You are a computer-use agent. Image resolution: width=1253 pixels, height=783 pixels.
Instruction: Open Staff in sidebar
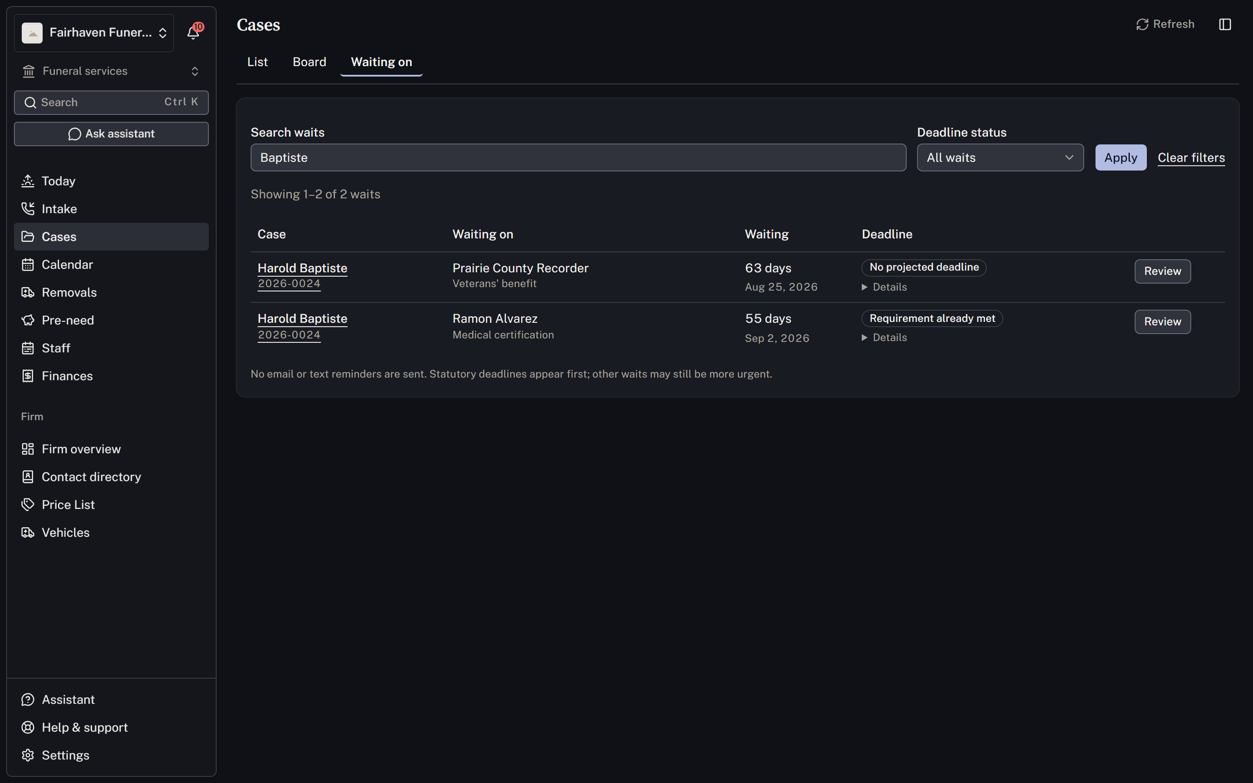click(111, 348)
